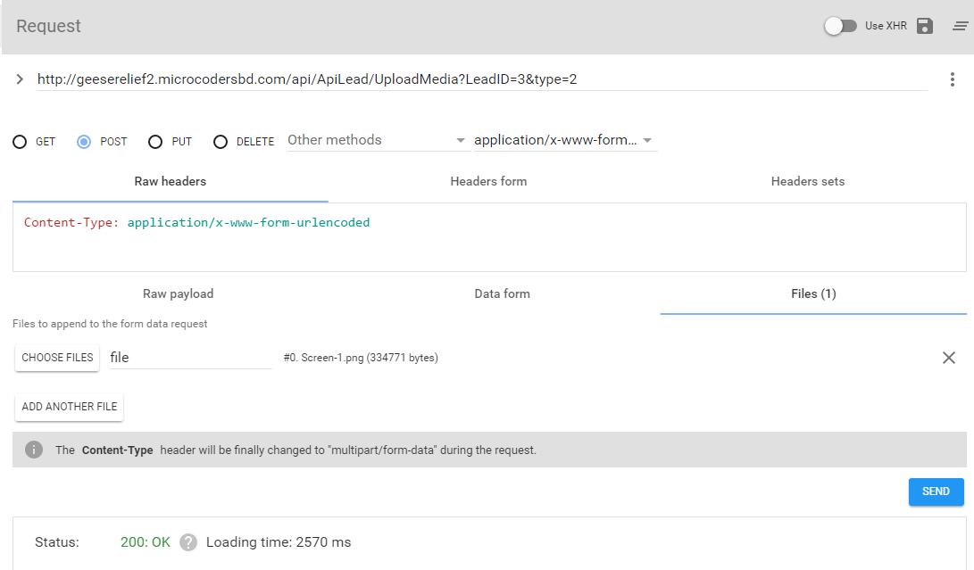Open the Other methods dropdown

click(377, 140)
